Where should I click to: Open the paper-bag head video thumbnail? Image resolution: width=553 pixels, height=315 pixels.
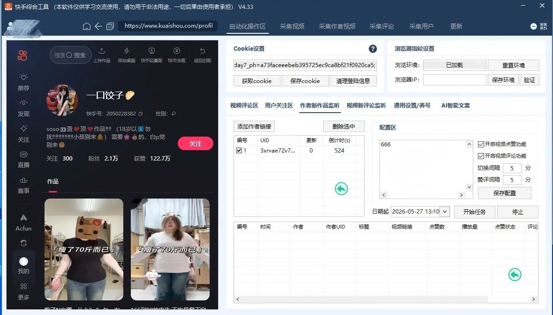point(84,249)
